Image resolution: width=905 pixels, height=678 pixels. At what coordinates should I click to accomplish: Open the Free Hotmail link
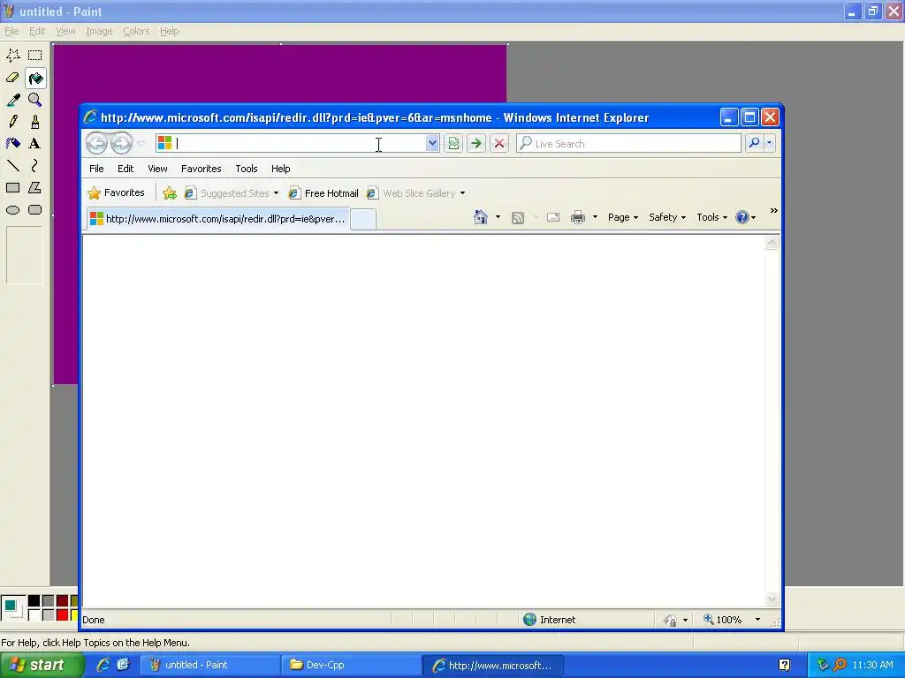coord(323,193)
